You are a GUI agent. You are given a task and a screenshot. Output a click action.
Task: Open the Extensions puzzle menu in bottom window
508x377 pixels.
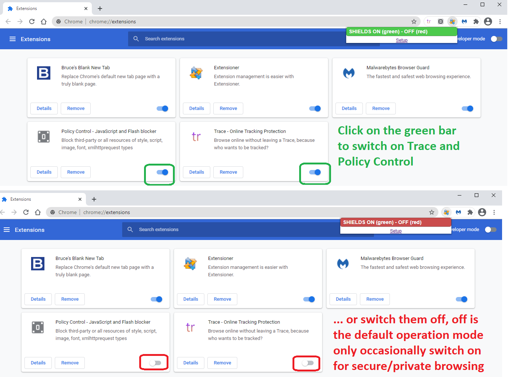point(470,212)
